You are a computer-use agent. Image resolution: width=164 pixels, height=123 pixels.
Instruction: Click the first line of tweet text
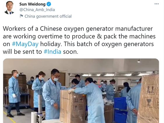click(x=78, y=29)
